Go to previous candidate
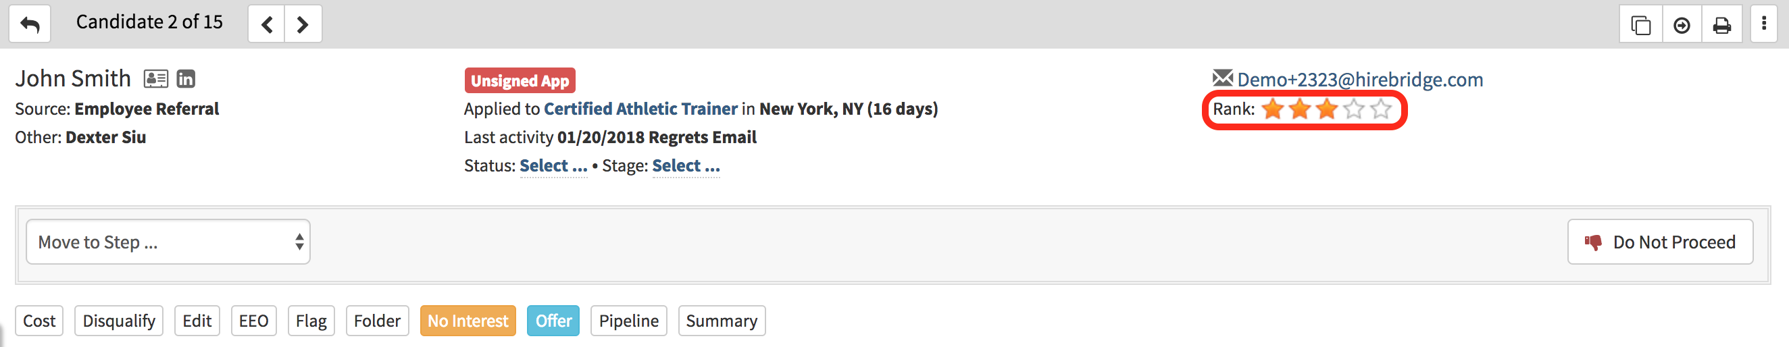This screenshot has height=347, width=1789. coord(267,25)
